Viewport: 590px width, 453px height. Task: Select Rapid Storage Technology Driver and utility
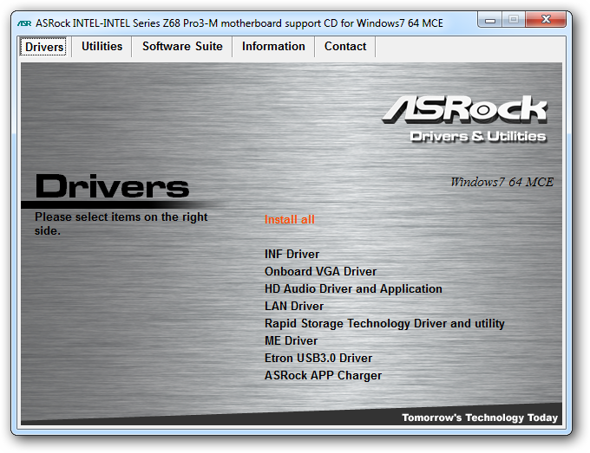384,323
